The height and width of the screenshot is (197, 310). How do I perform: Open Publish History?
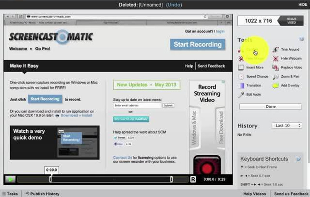point(43,194)
